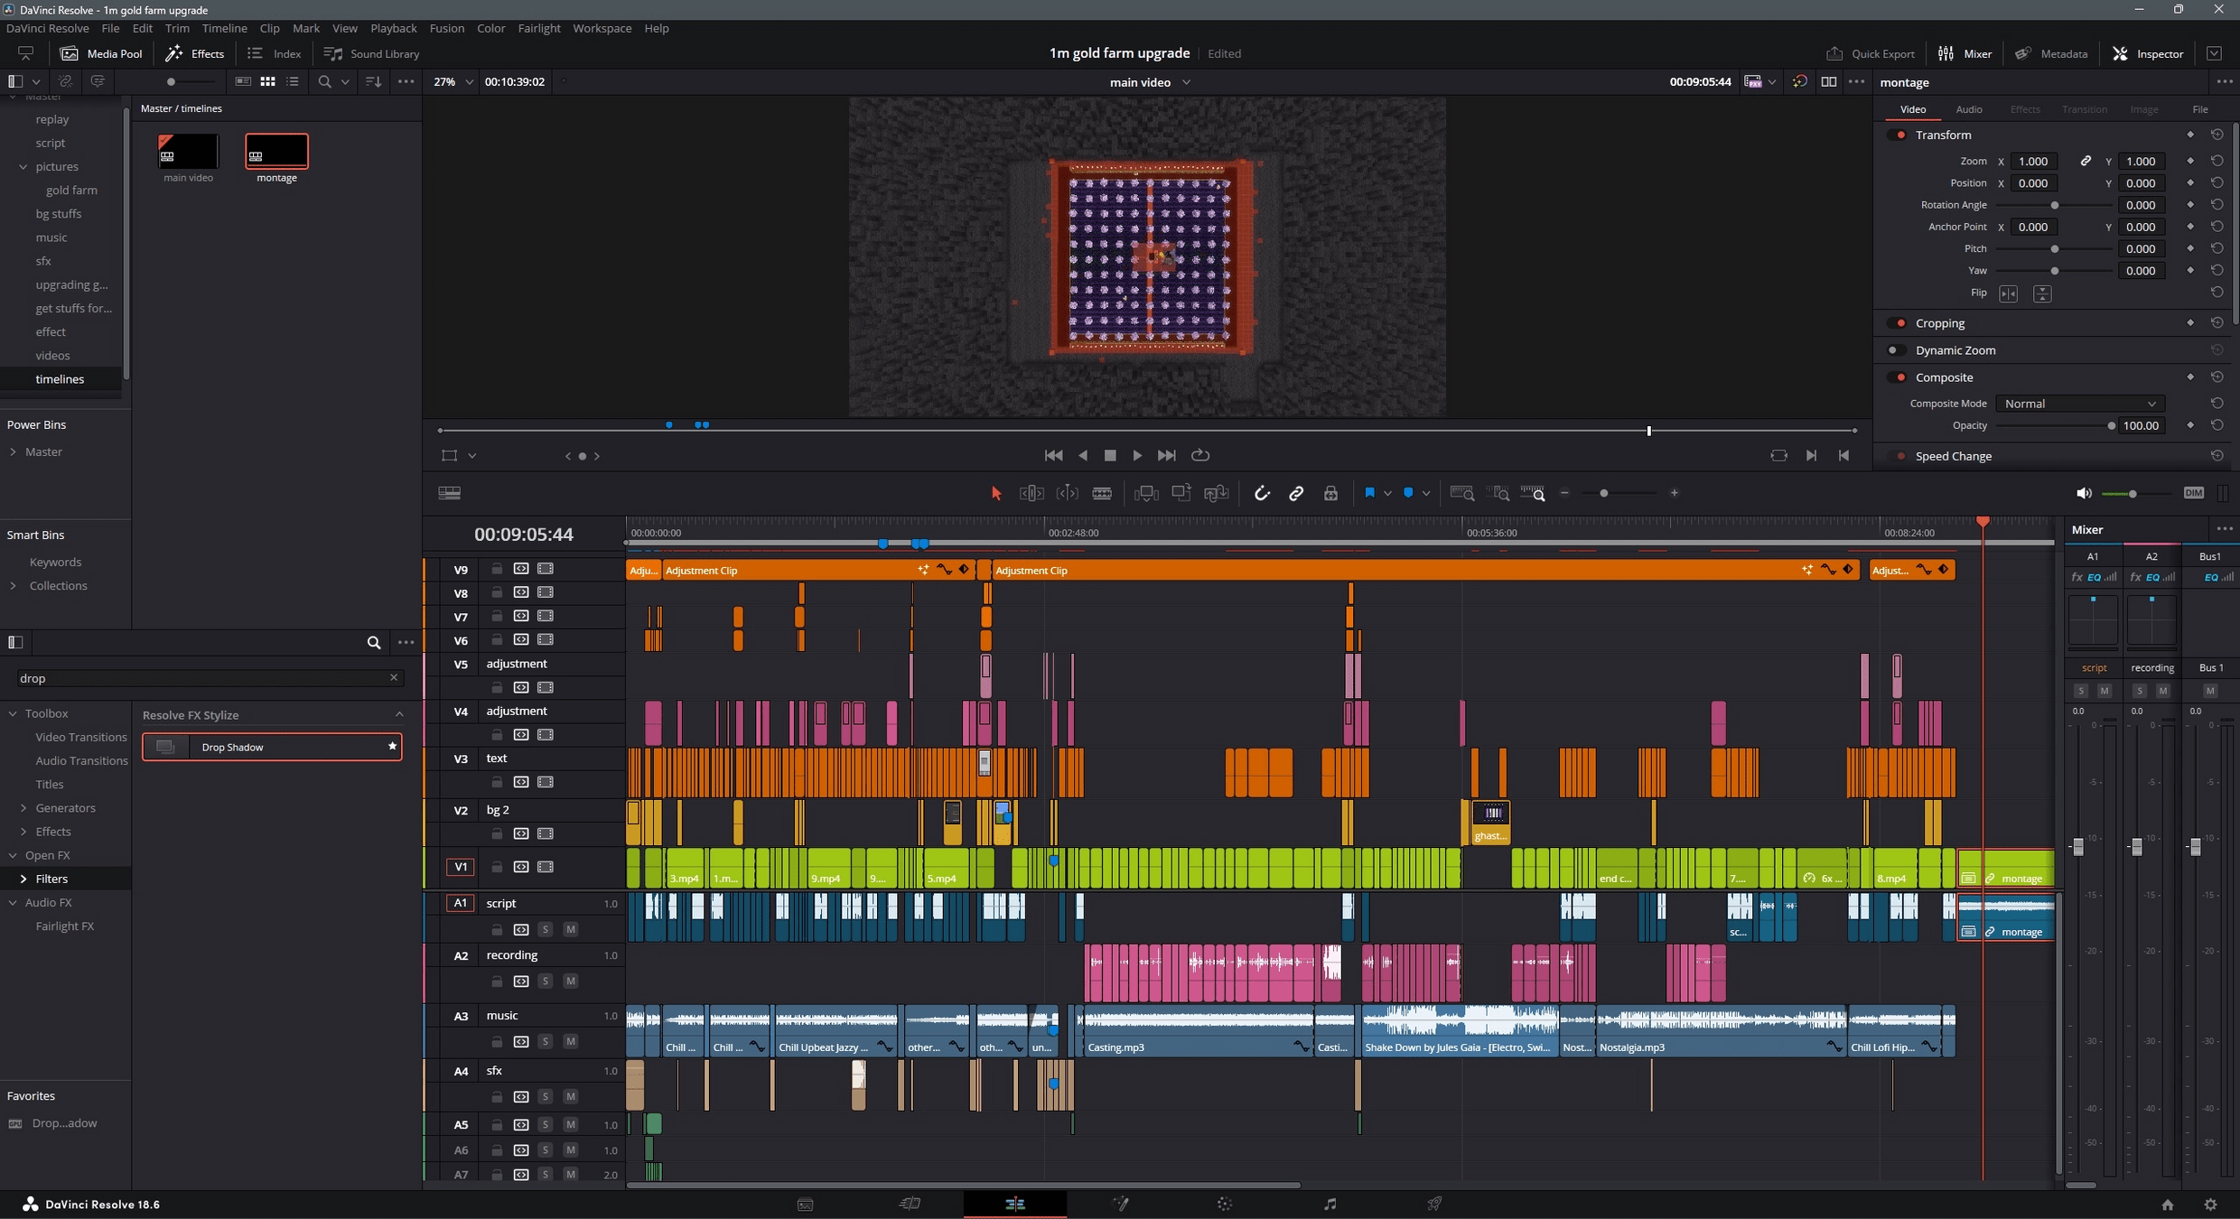Screen dimensions: 2240x1219
Task: Open the Fairlight page music-note icon
Action: pyautogui.click(x=1330, y=1204)
